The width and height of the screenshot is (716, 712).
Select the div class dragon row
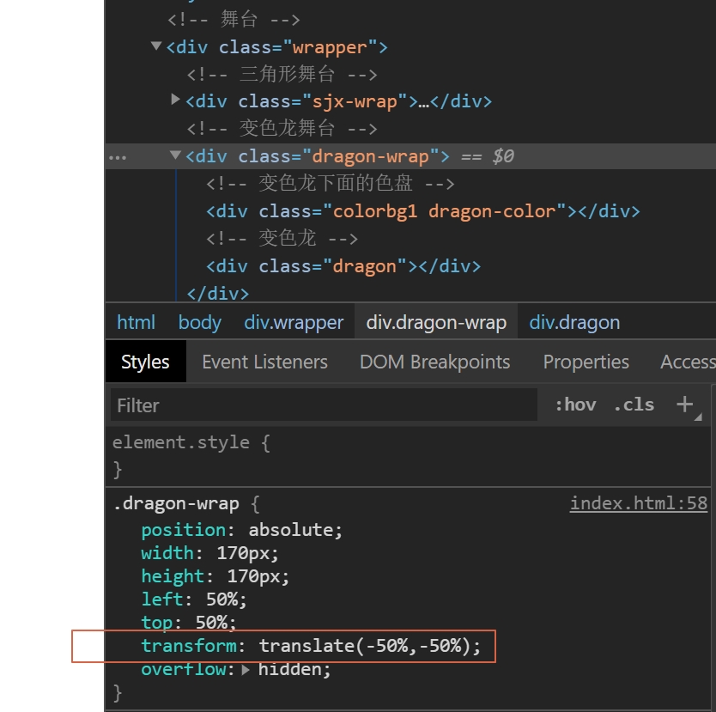[343, 266]
